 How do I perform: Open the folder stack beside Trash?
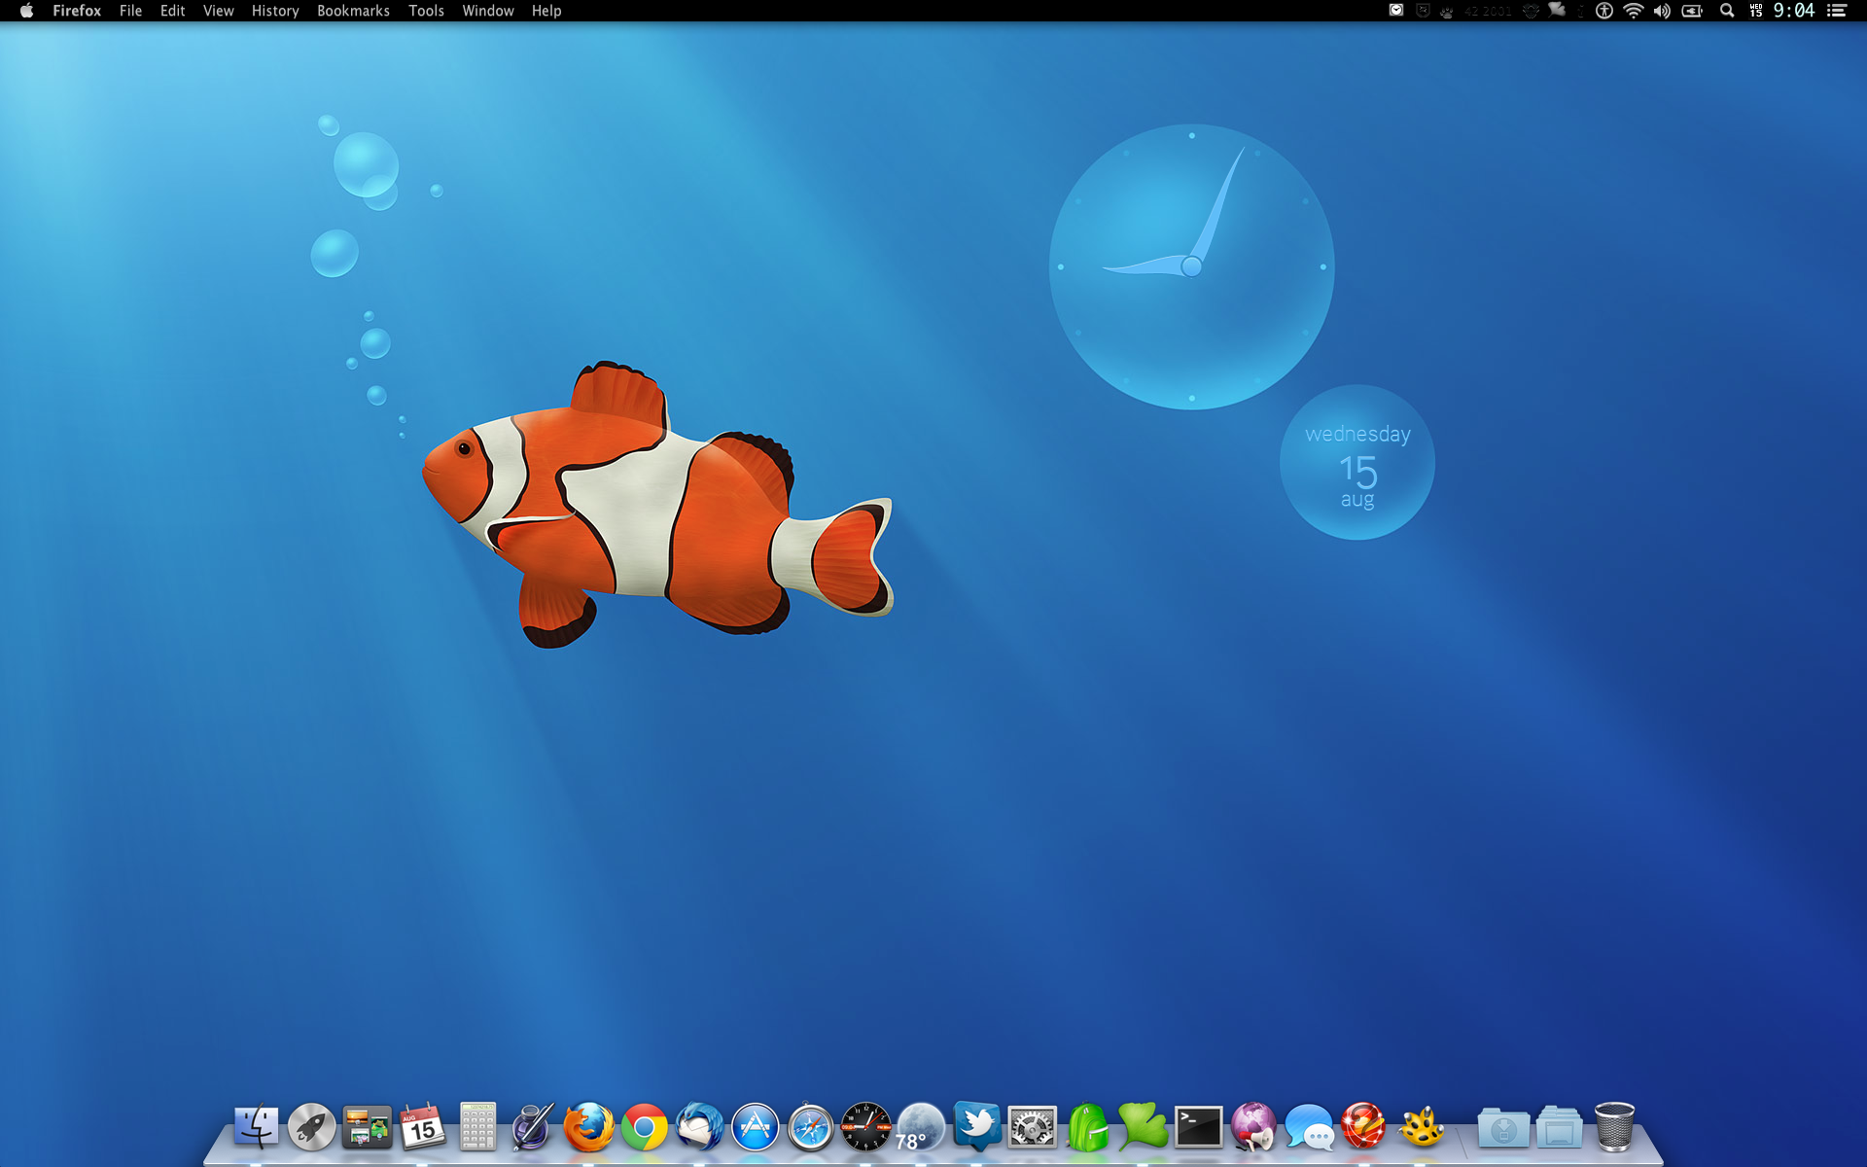click(x=1559, y=1128)
